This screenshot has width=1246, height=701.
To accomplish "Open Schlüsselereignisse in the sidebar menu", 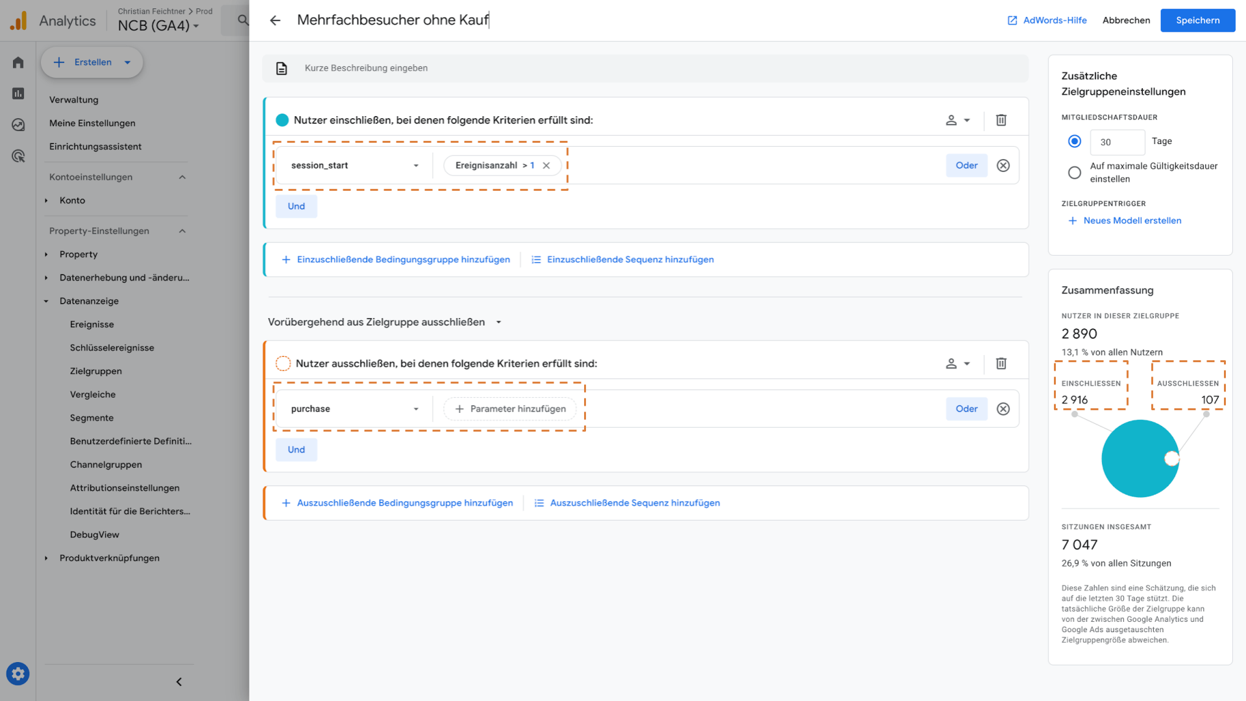I will coord(112,348).
